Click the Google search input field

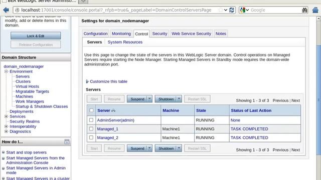coord(275,10)
